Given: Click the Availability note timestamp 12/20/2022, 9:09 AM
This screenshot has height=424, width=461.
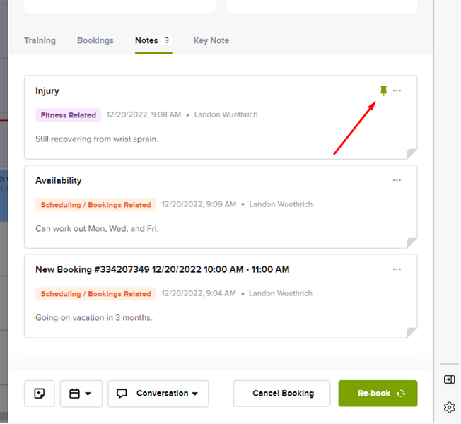Looking at the screenshot, I should [x=199, y=204].
